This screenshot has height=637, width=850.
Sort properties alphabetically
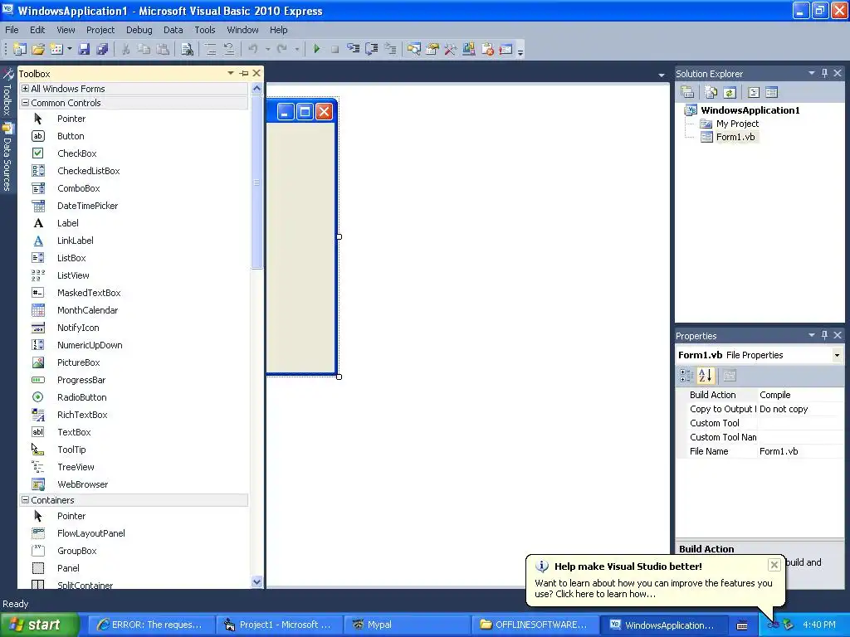pyautogui.click(x=706, y=376)
